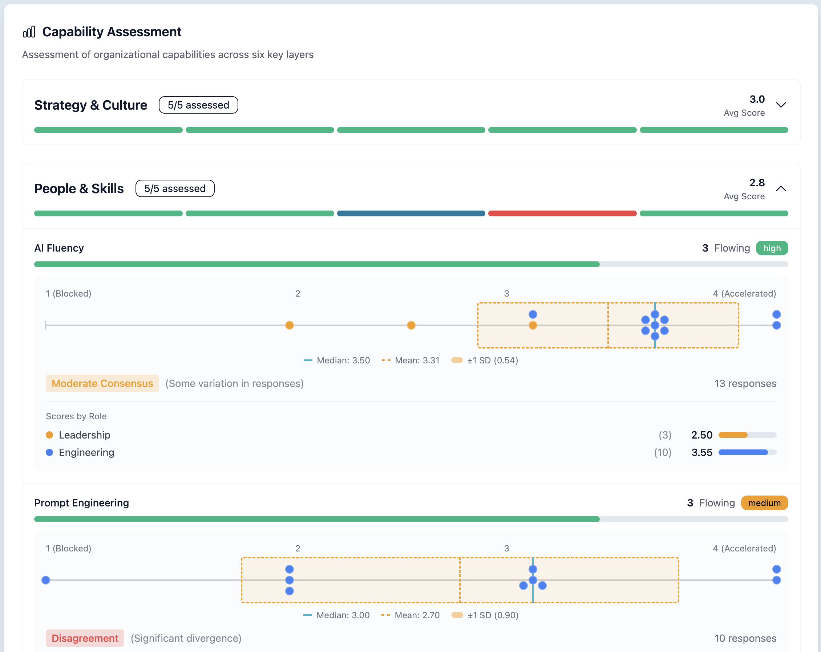Click the Moderate Consensus badge
The width and height of the screenshot is (821, 652).
(102, 383)
